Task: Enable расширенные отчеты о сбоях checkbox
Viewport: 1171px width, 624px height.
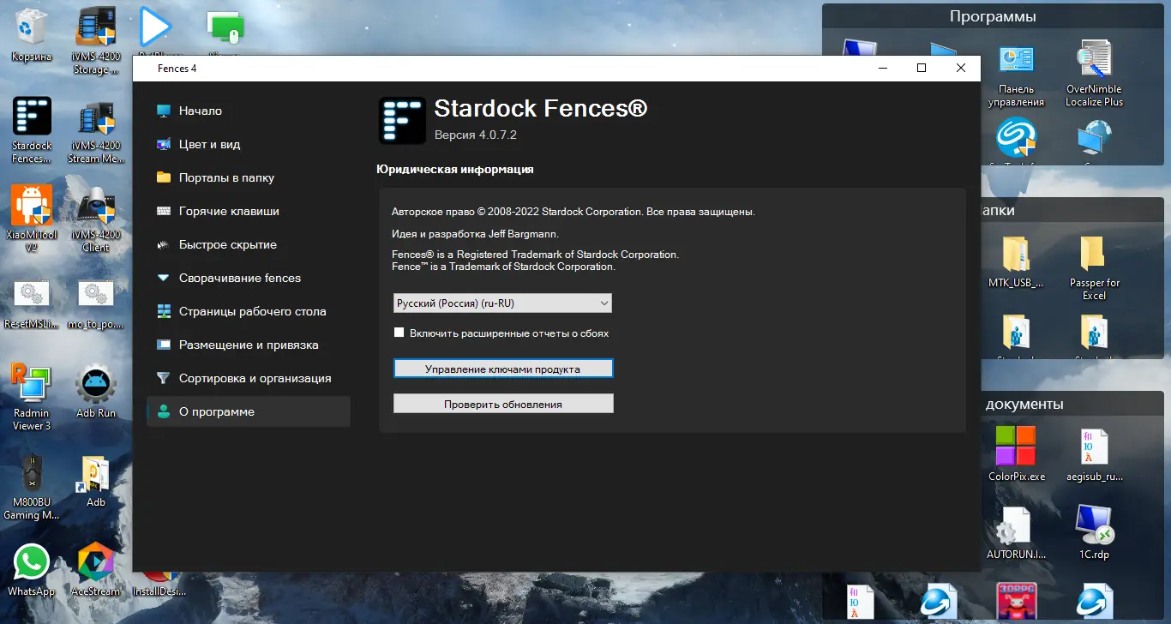Action: (399, 331)
